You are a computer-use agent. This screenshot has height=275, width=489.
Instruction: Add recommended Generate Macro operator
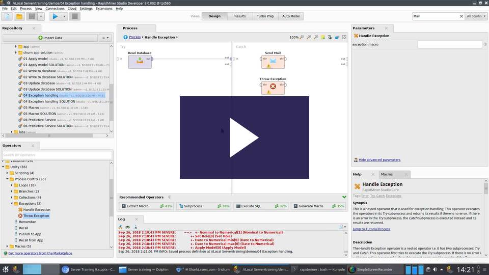318,206
